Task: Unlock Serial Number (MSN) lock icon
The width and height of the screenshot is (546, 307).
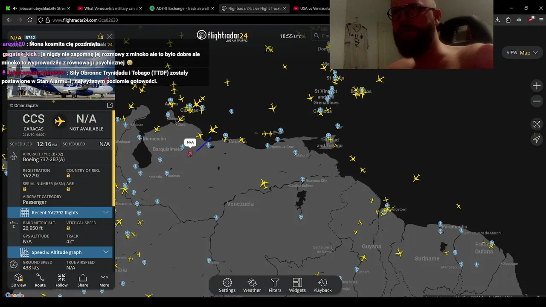Action: (25, 189)
